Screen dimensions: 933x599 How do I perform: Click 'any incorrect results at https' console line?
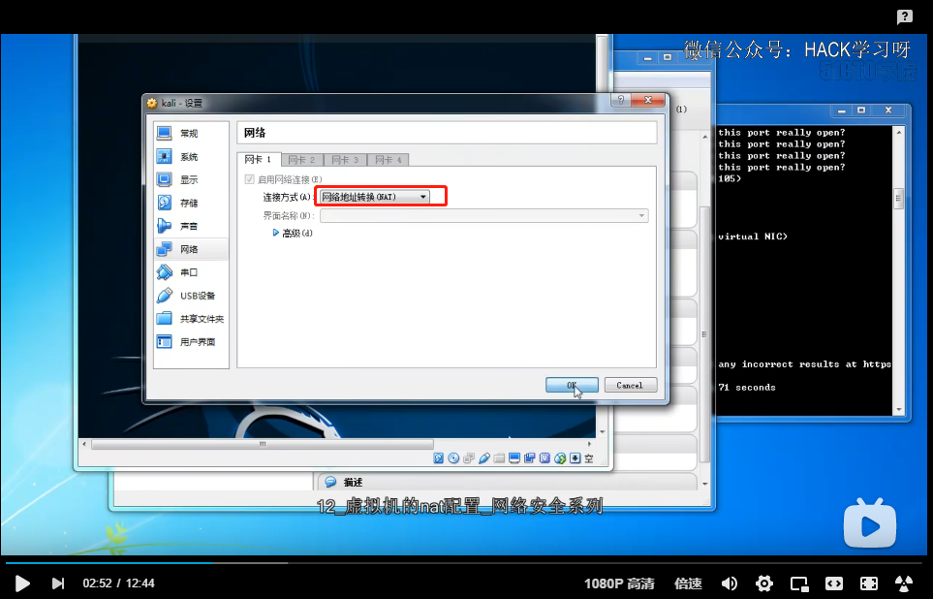pyautogui.click(x=804, y=364)
